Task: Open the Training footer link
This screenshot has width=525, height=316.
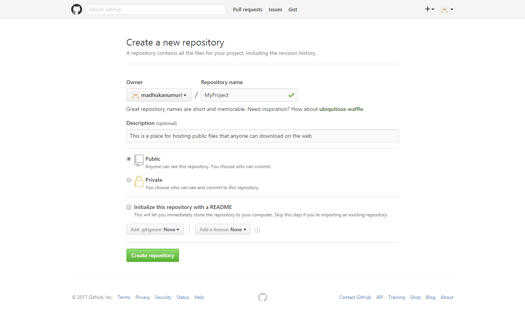Action: [x=397, y=297]
